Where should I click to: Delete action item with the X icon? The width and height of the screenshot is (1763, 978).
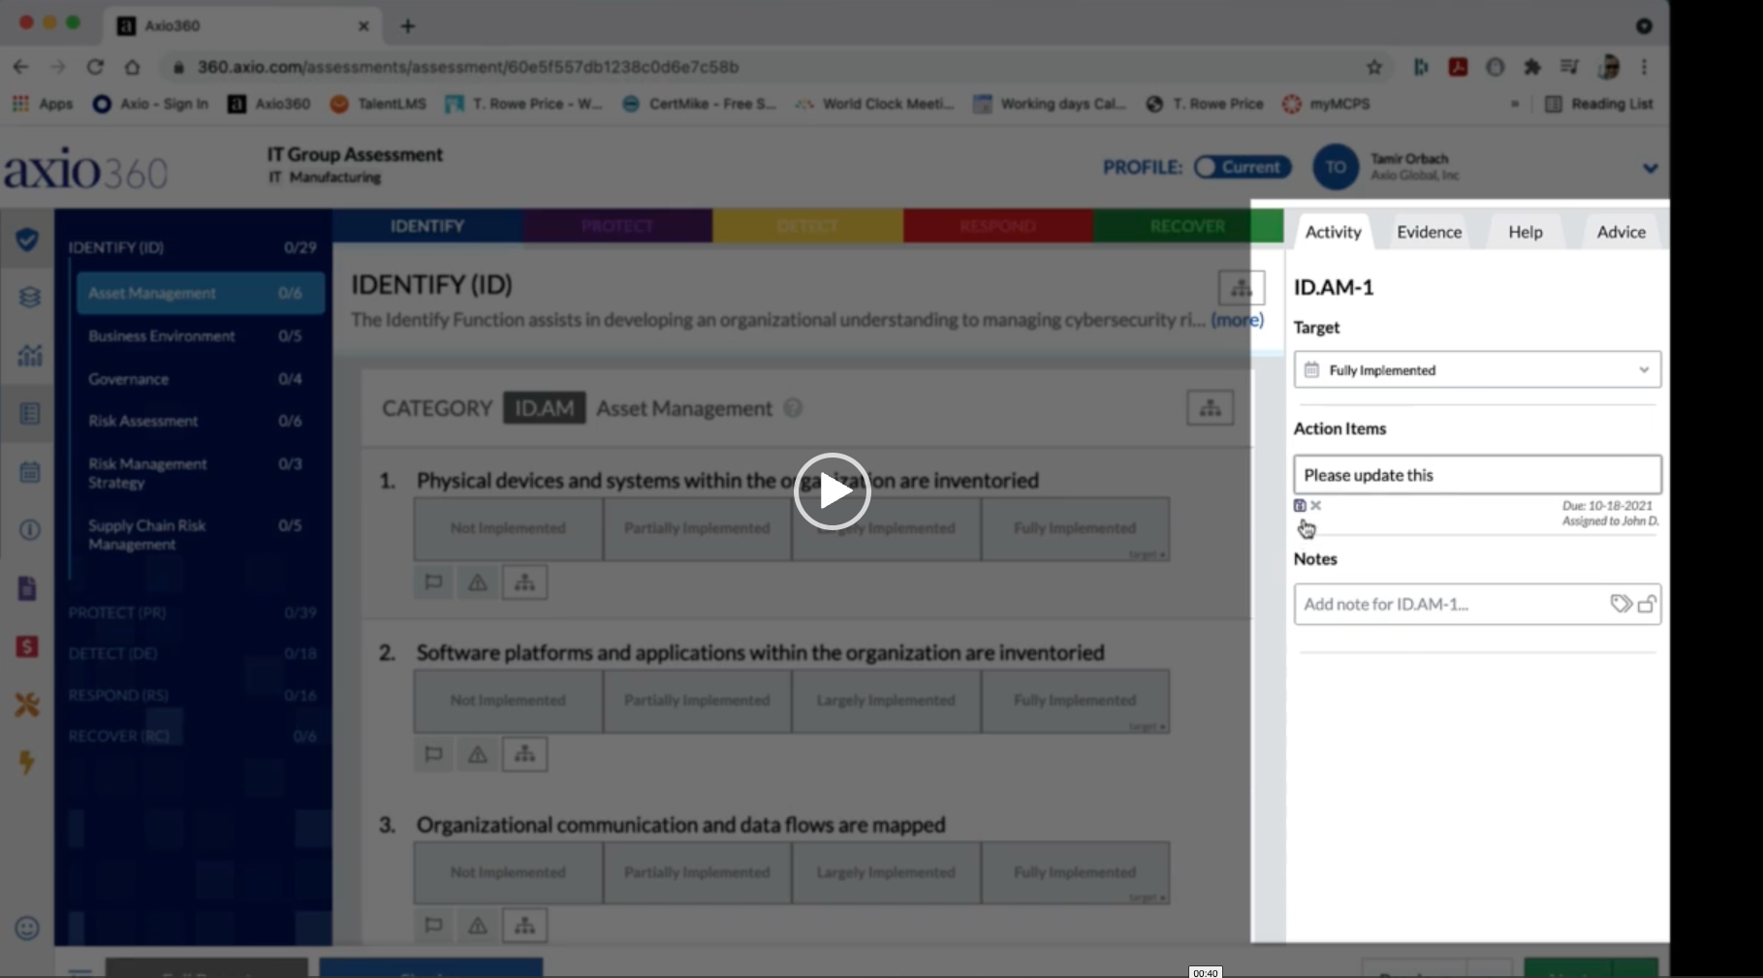click(x=1315, y=505)
